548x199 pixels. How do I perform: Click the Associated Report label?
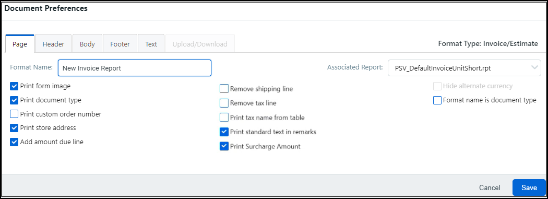355,67
